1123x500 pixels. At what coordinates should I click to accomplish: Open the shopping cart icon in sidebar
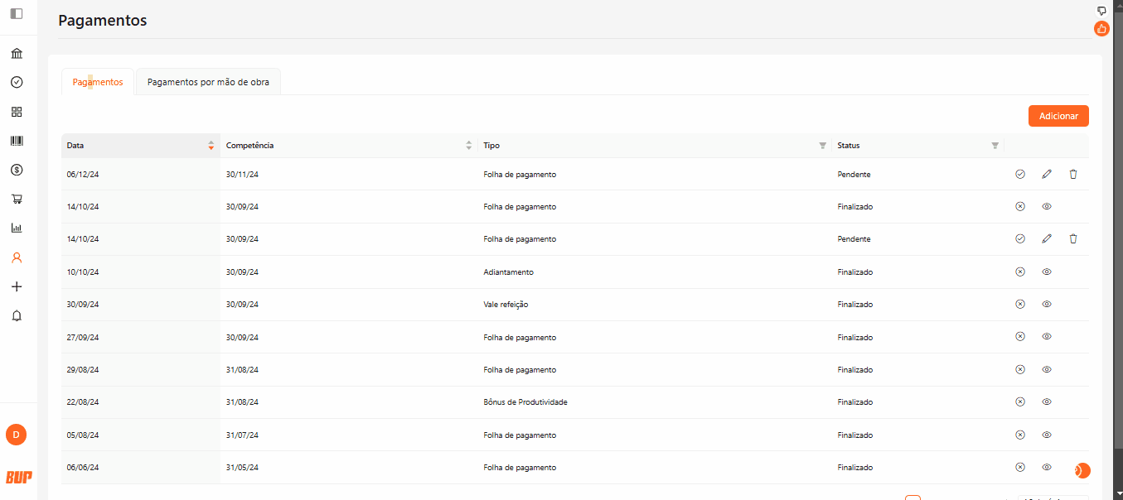pos(17,199)
